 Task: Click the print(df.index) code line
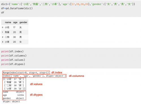click(x=12, y=51)
